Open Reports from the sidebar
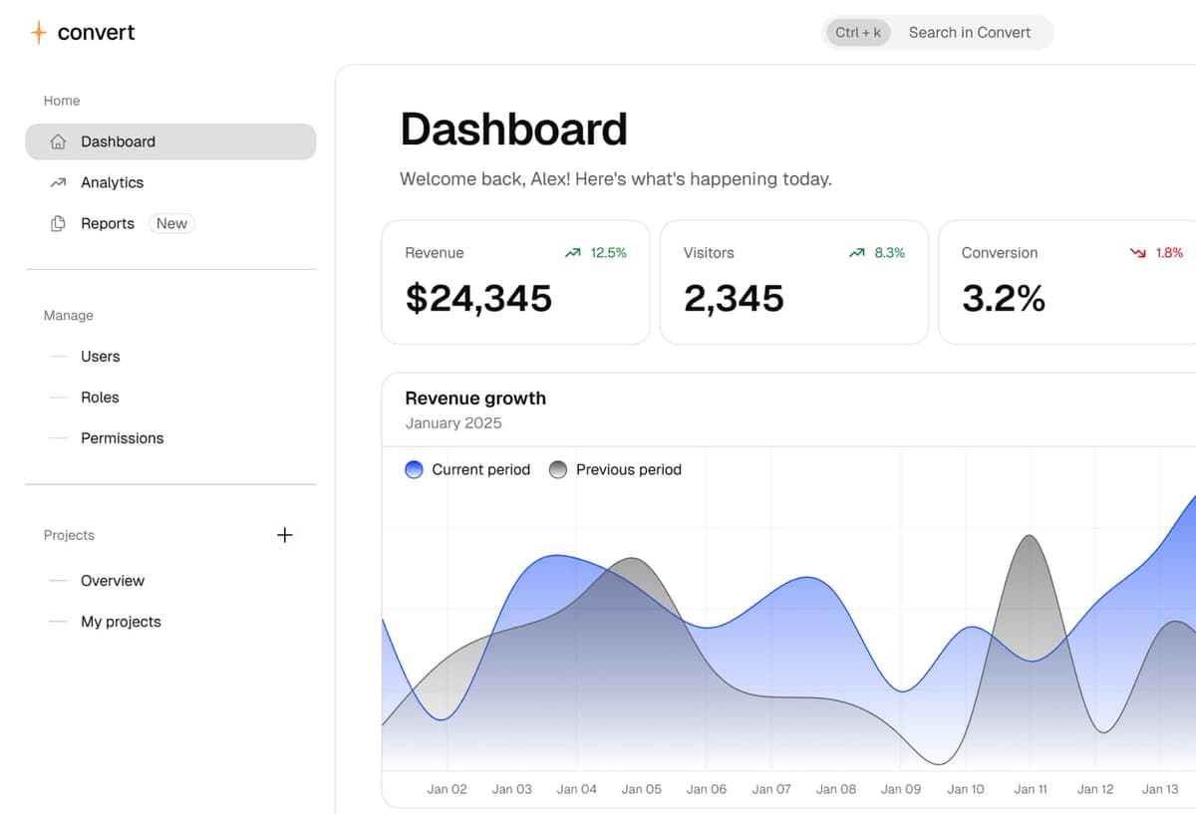1196x814 pixels. 107,223
